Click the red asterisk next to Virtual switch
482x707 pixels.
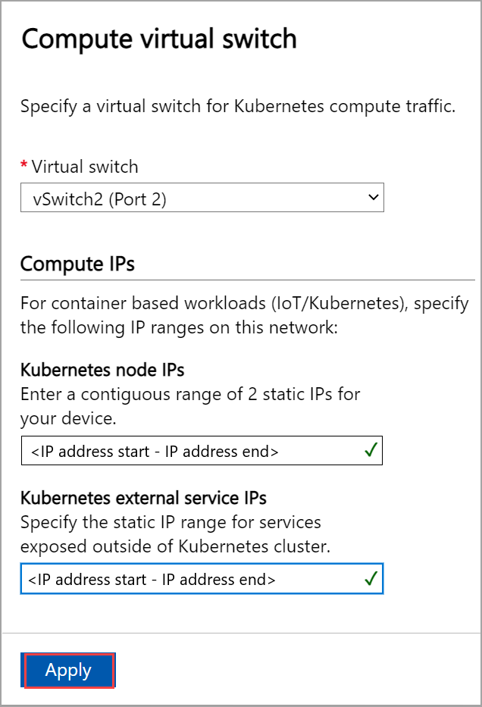coord(23,167)
